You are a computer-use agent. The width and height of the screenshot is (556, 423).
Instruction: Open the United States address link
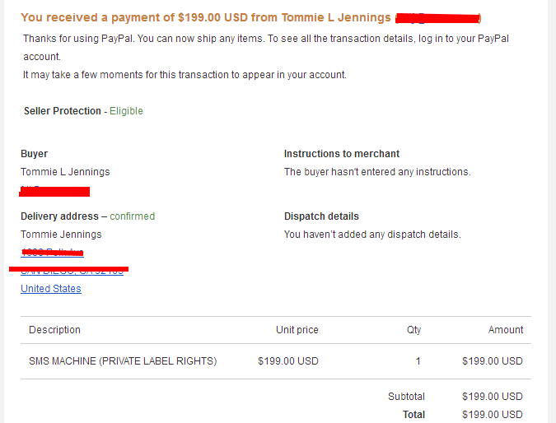coord(51,289)
